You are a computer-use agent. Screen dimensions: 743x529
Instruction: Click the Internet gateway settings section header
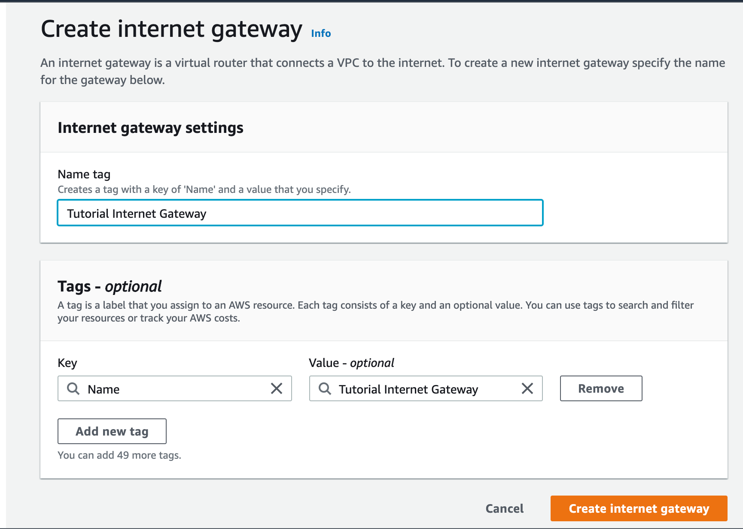(150, 128)
